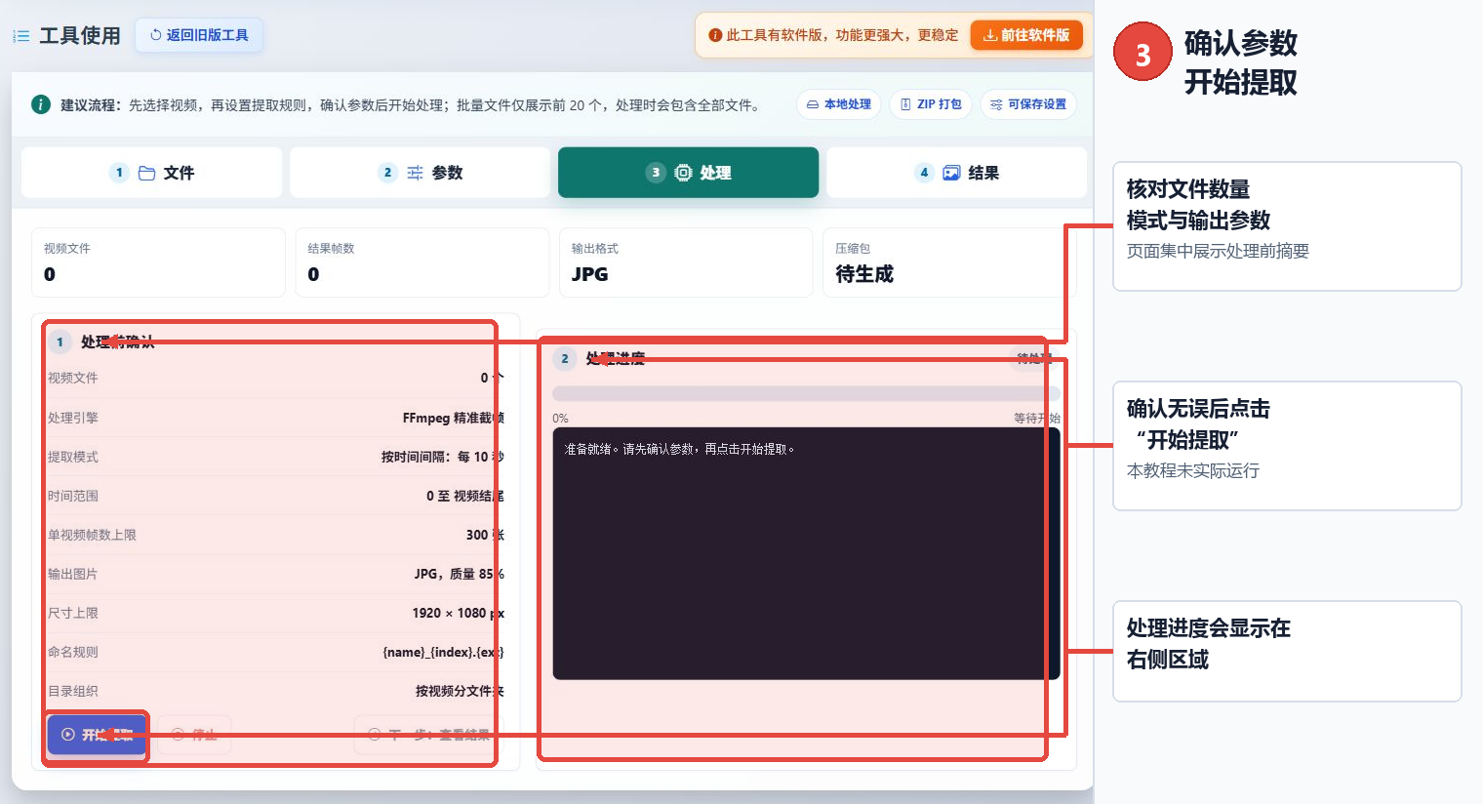Go to step 4 结果 tab
The height and width of the screenshot is (804, 1483).
[957, 173]
